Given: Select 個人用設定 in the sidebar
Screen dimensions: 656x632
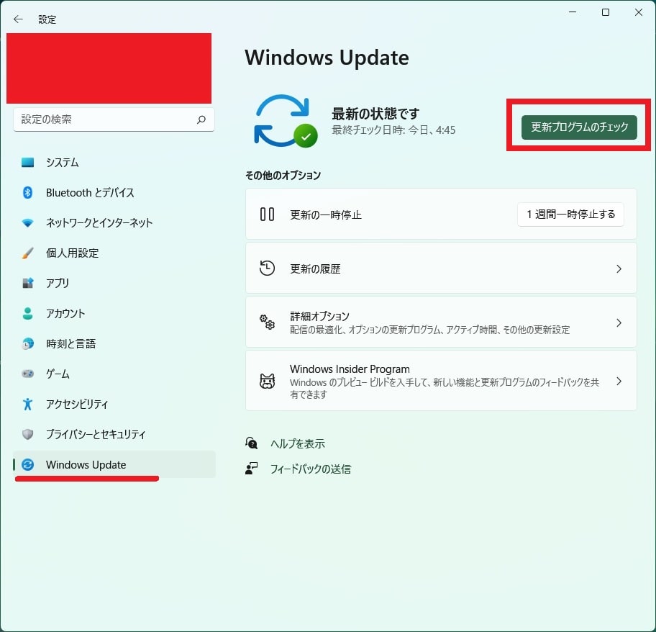Looking at the screenshot, I should pos(114,253).
